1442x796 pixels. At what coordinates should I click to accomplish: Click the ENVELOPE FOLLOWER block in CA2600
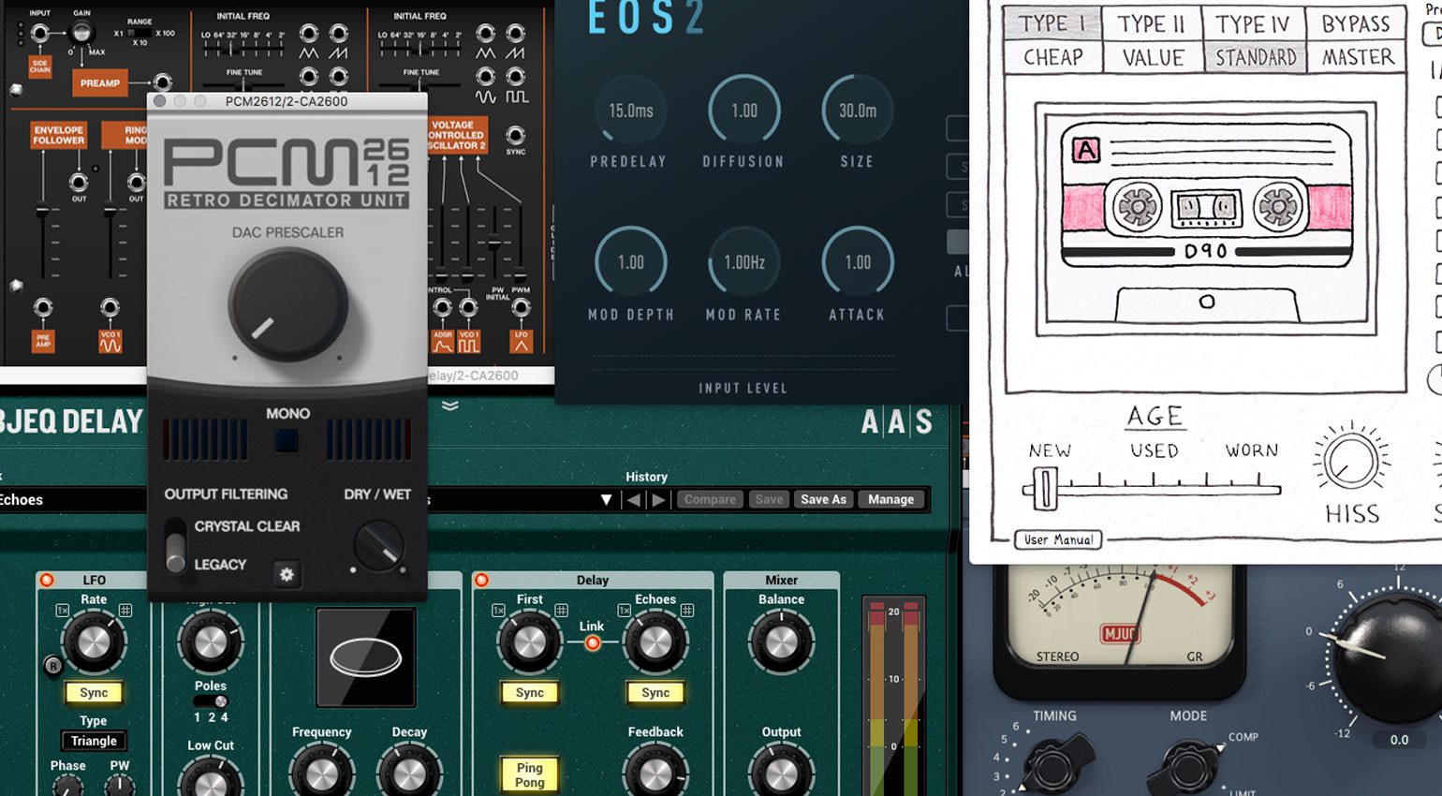click(59, 135)
